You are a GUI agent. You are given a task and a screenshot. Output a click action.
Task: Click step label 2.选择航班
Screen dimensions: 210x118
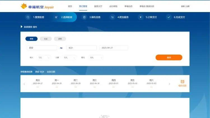coord(67,17)
